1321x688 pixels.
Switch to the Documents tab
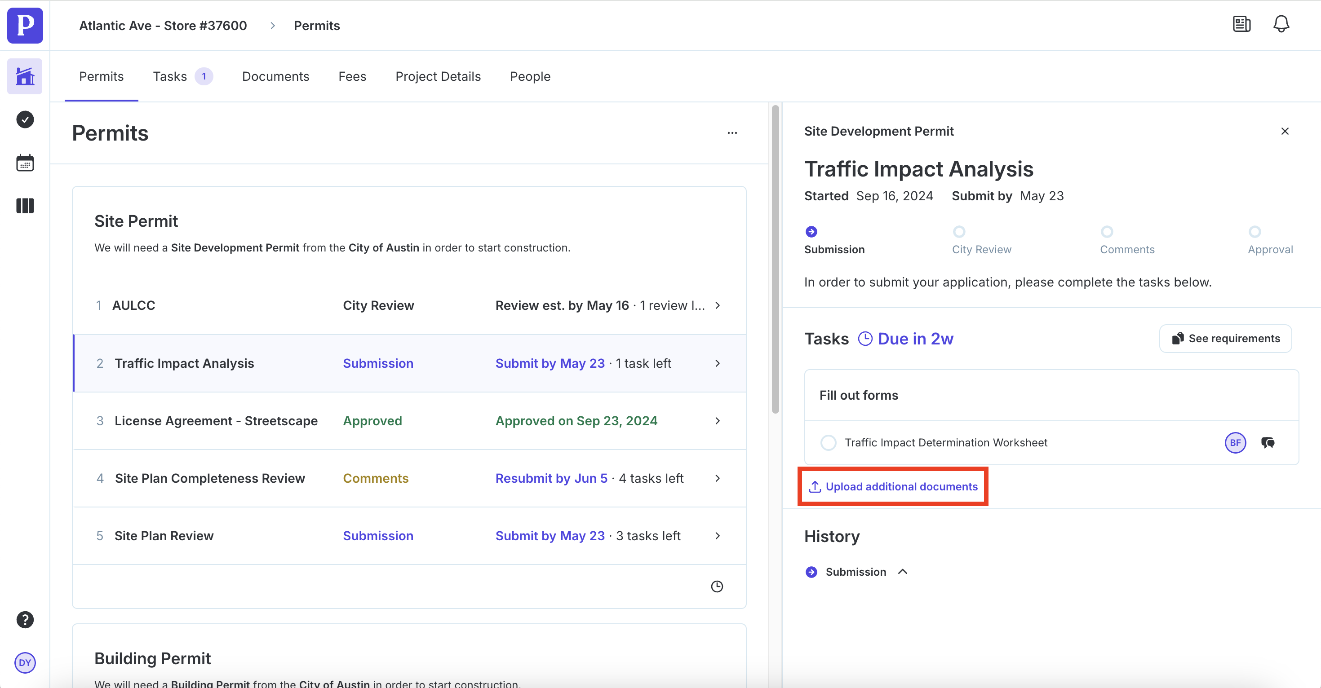pos(275,76)
